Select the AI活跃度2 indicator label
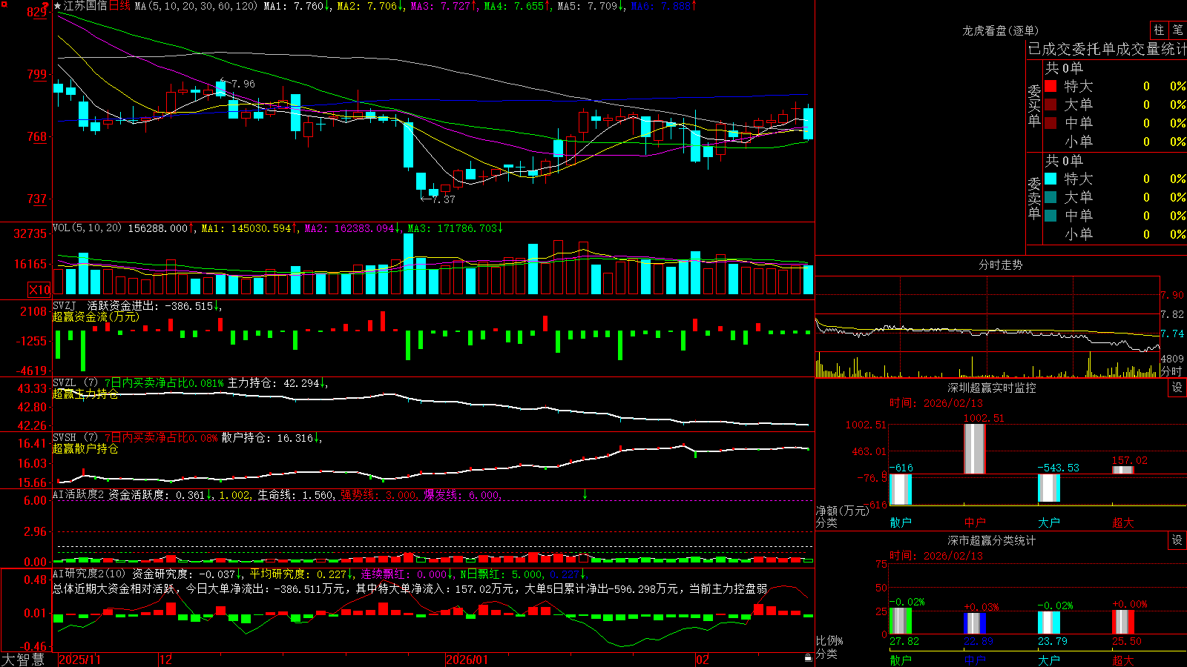 [x=79, y=494]
